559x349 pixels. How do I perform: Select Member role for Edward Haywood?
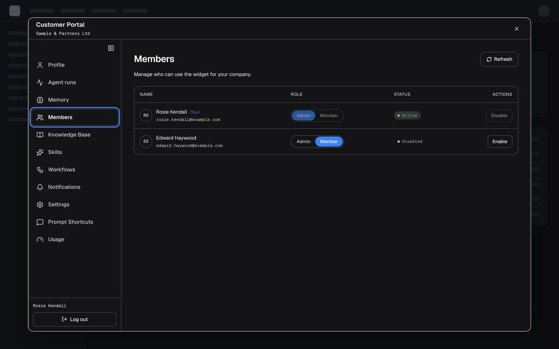pos(329,141)
